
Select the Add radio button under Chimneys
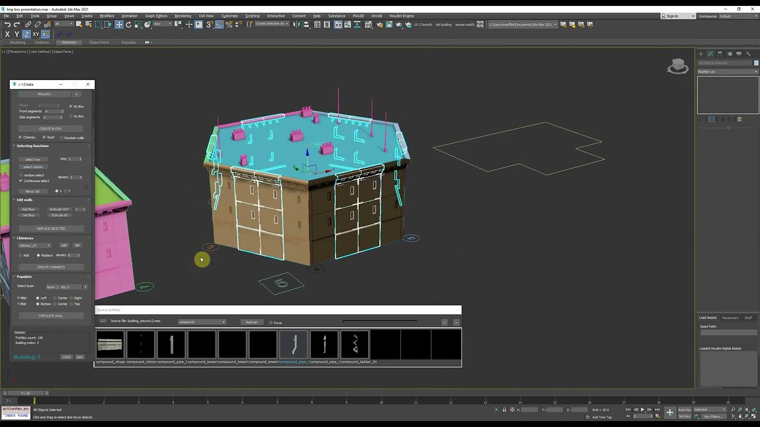(20, 255)
